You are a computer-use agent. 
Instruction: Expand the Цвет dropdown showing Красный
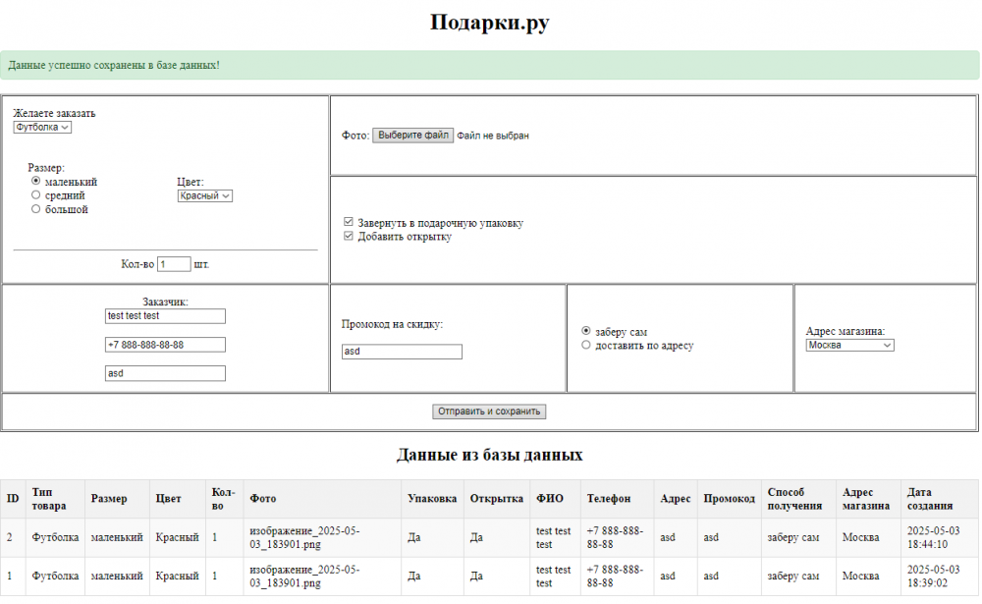[204, 195]
